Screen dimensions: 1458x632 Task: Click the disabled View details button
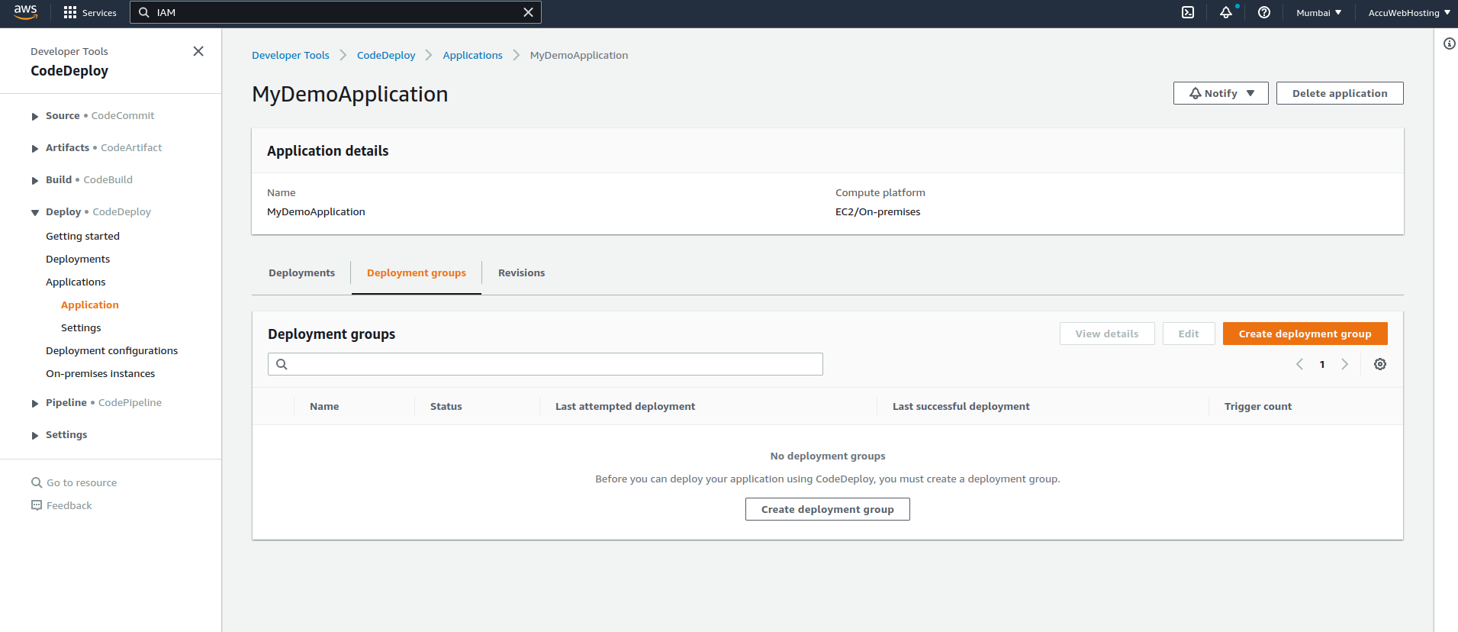click(x=1107, y=334)
